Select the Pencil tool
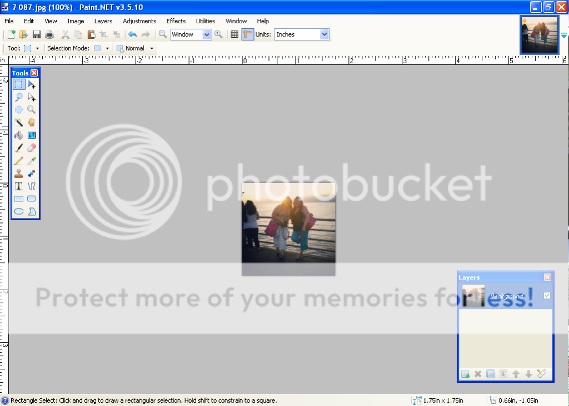The height and width of the screenshot is (406, 569). coord(19,160)
